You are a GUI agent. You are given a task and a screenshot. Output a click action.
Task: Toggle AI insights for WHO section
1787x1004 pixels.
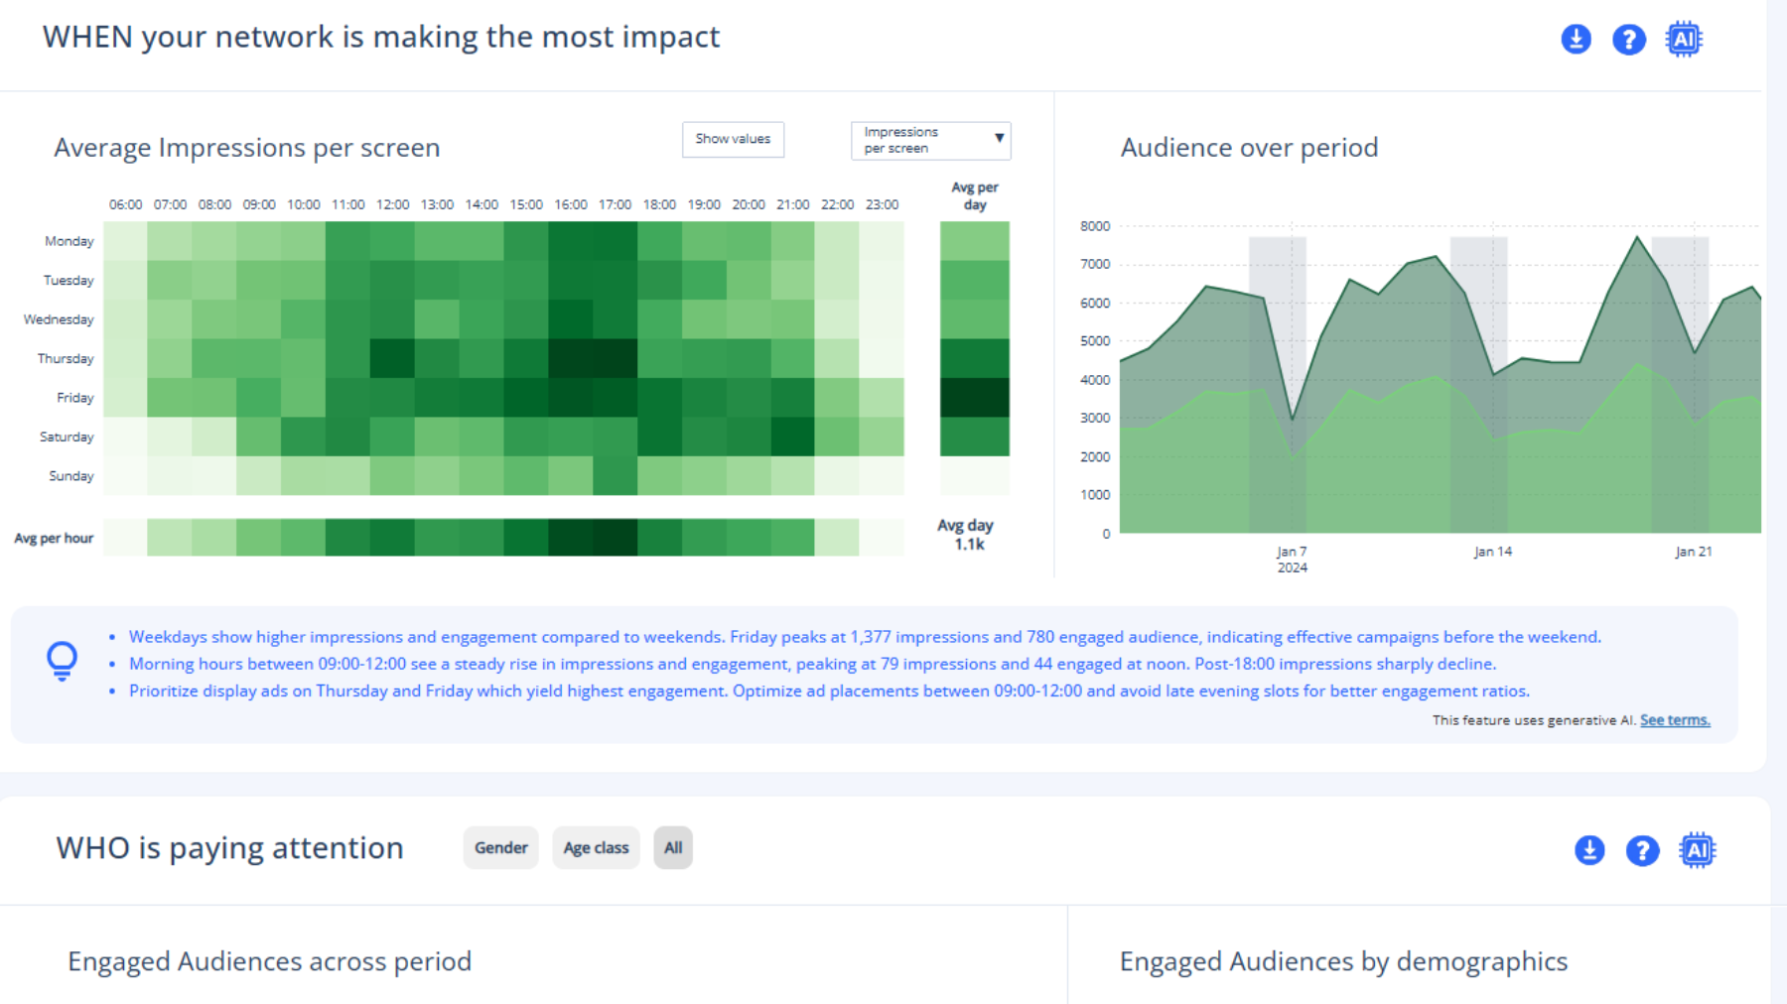[x=1698, y=850]
